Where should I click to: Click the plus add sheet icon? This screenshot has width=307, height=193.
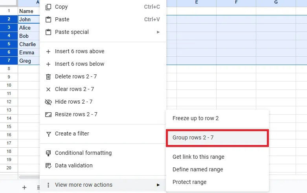pyautogui.click(x=24, y=187)
